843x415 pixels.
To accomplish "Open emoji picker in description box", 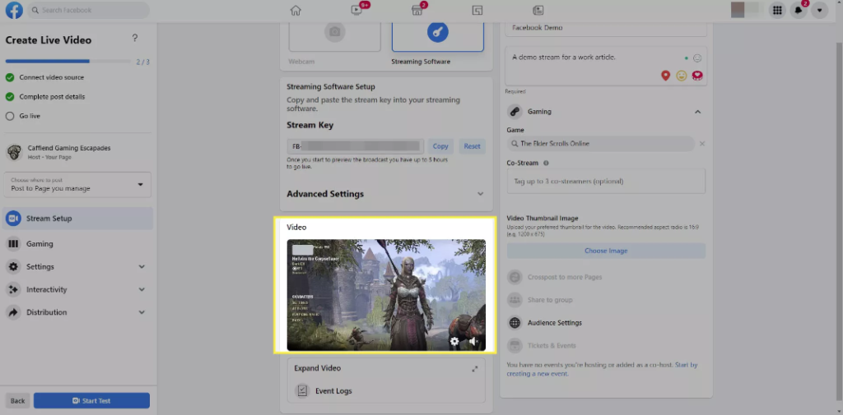I will [x=697, y=58].
